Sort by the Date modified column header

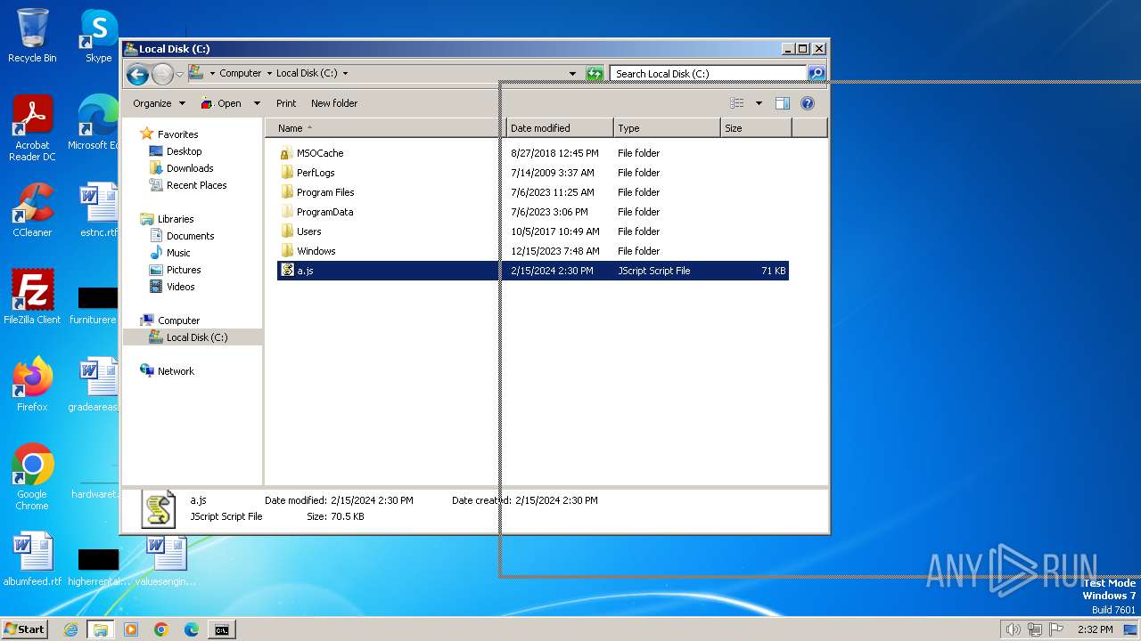(560, 128)
